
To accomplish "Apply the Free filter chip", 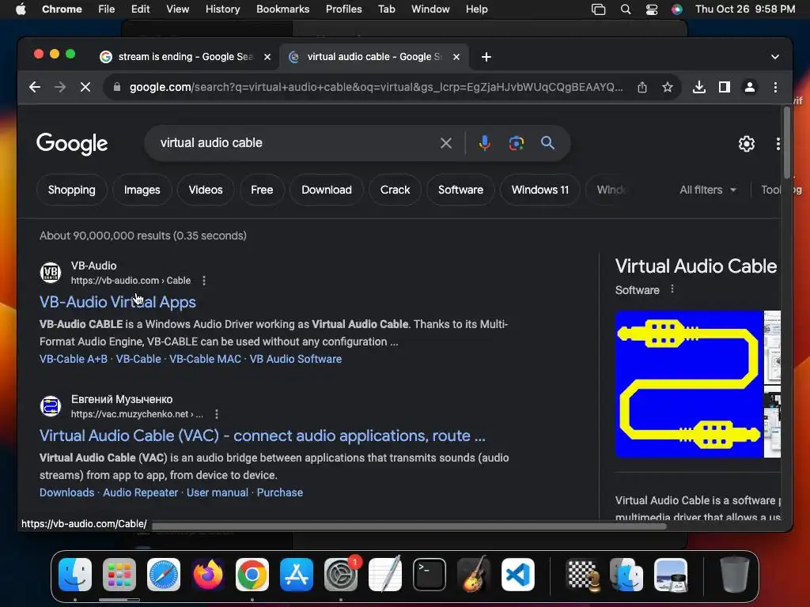I will (x=262, y=190).
